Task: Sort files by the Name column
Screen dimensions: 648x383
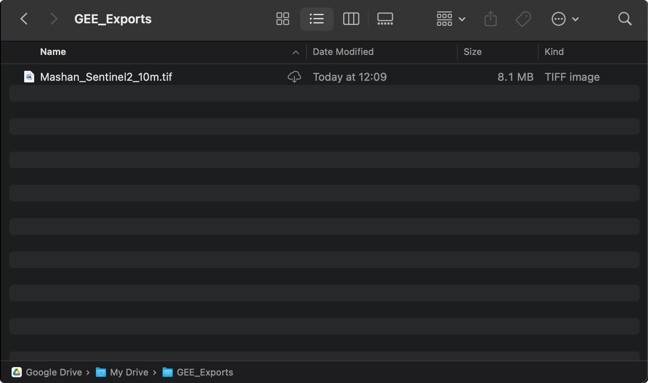Action: pyautogui.click(x=53, y=52)
